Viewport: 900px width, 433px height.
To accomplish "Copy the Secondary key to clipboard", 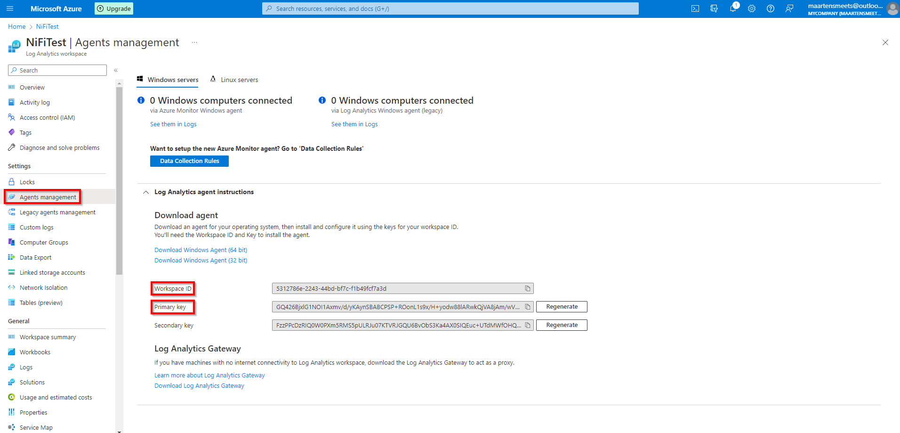I will 528,325.
